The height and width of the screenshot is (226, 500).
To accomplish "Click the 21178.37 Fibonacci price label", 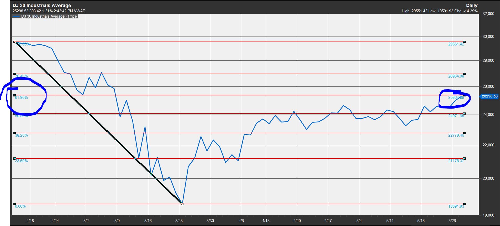I will coord(456,161).
